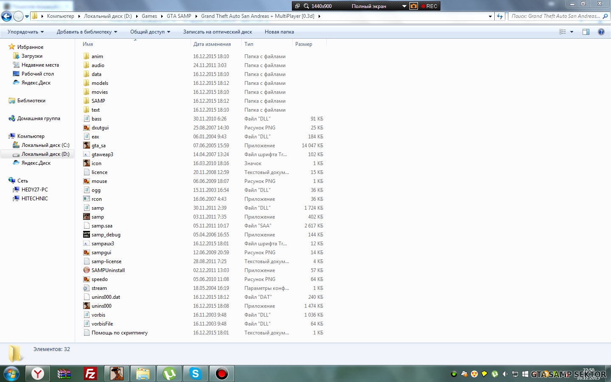Select the icon file's icon

87,163
